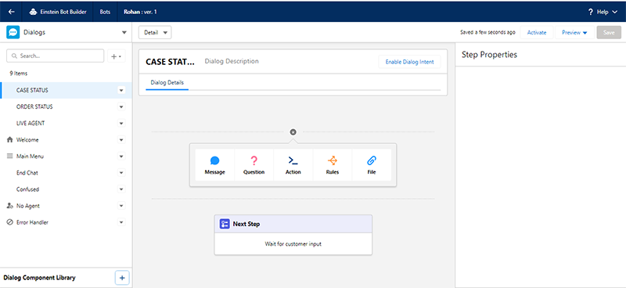Click the Error Handler circle-slash icon

pyautogui.click(x=10, y=222)
